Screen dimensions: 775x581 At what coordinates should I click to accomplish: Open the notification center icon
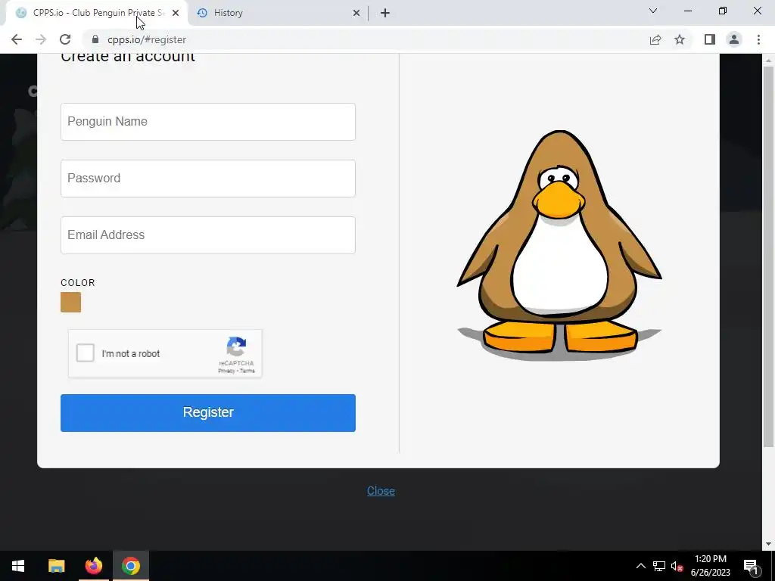751,566
